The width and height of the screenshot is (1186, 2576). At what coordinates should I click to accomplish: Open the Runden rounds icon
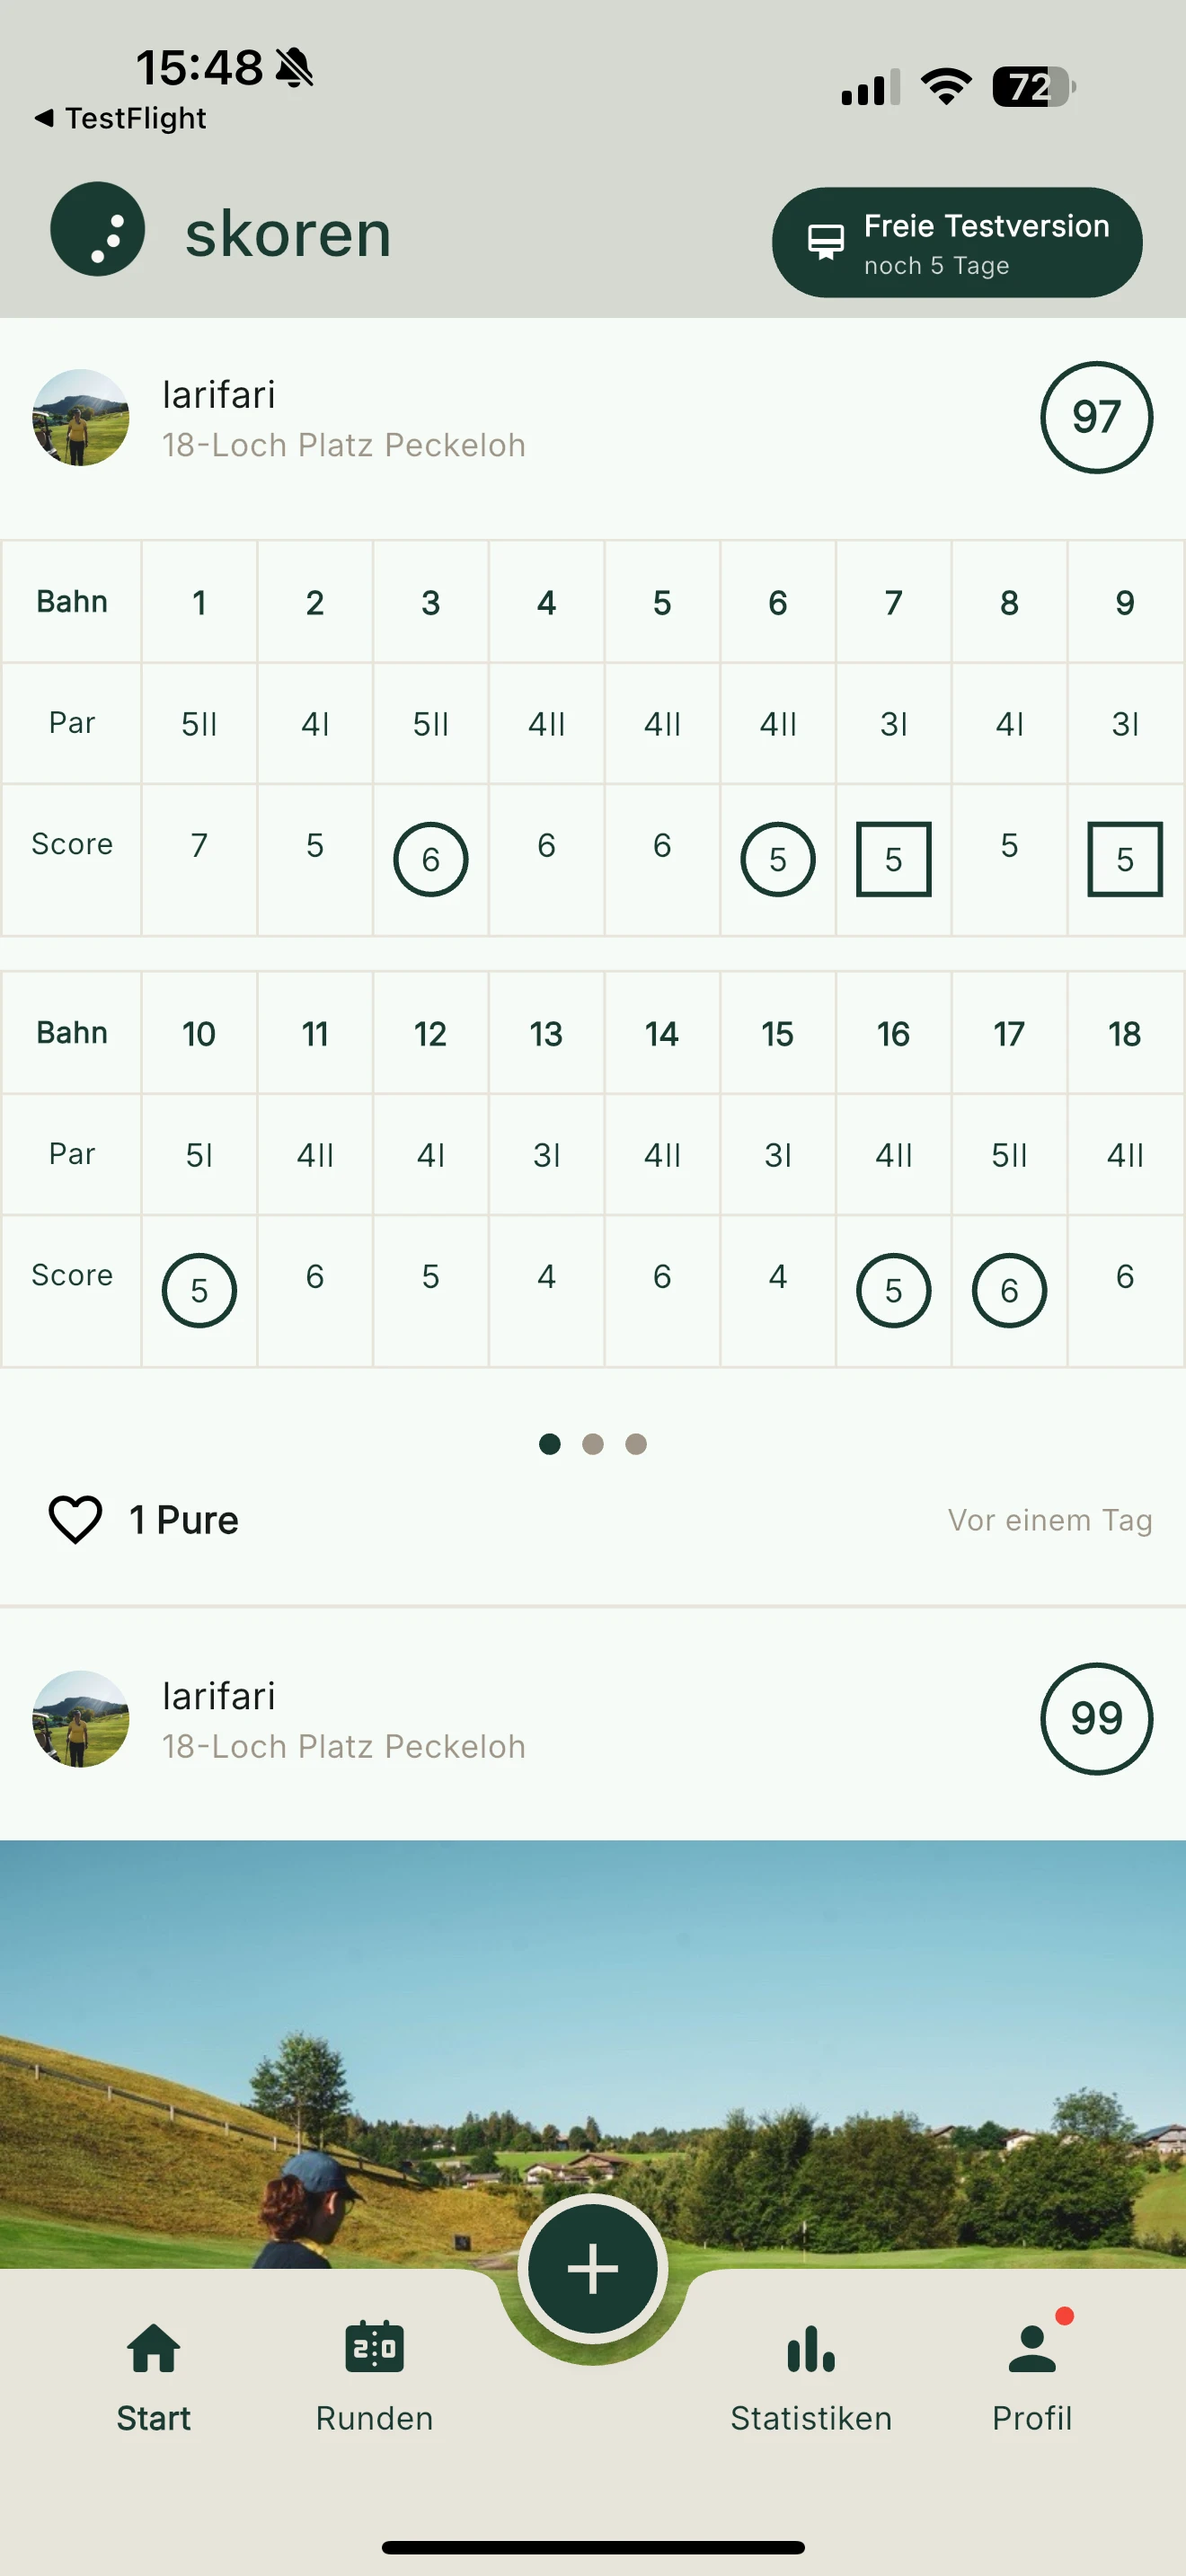tap(373, 2347)
